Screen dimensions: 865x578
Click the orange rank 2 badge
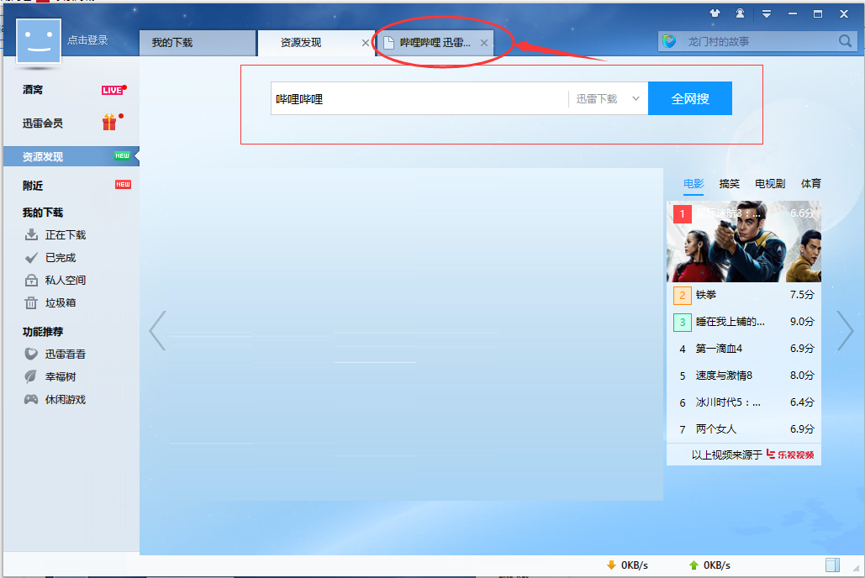(x=683, y=295)
